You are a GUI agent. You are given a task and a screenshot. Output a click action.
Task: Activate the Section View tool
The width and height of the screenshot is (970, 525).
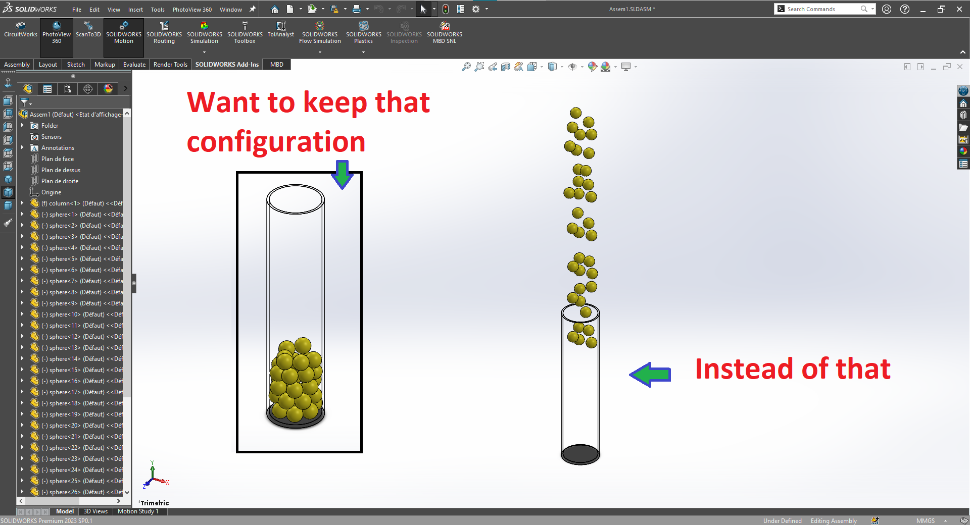pyautogui.click(x=506, y=67)
